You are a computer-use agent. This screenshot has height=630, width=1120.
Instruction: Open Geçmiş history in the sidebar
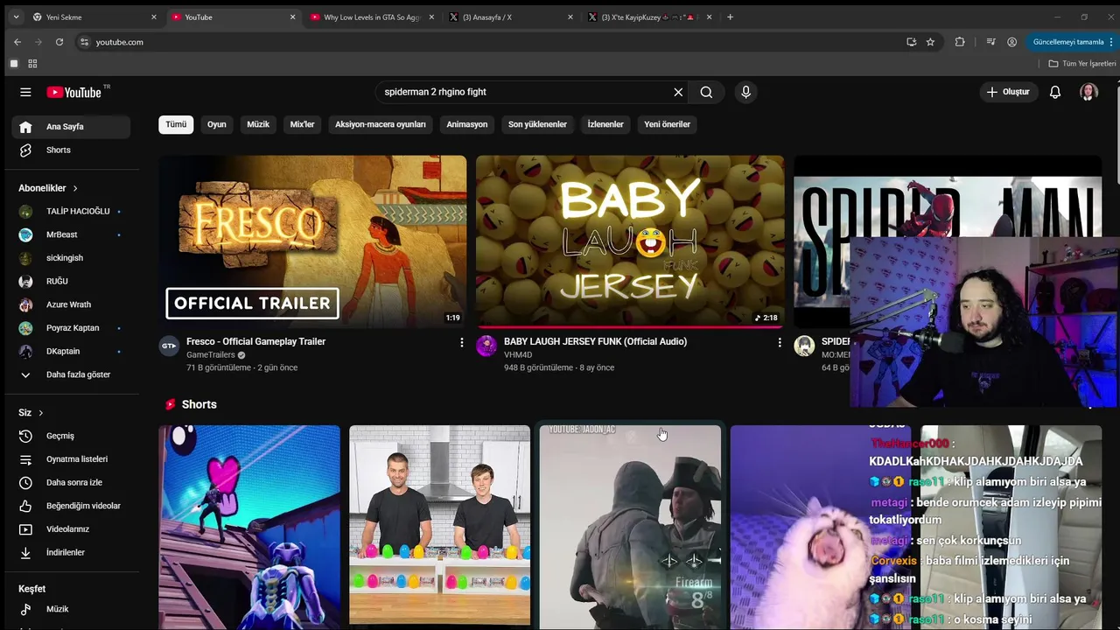(71, 436)
